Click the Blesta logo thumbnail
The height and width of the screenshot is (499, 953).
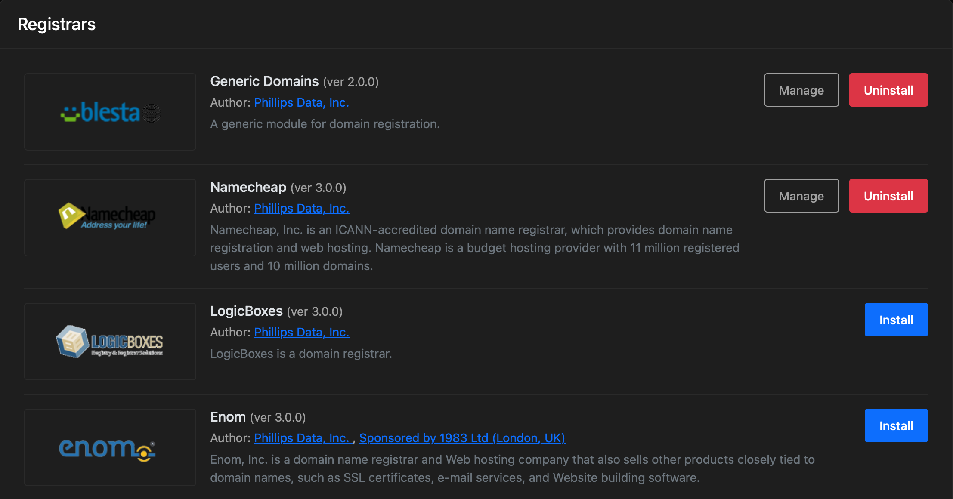point(110,112)
